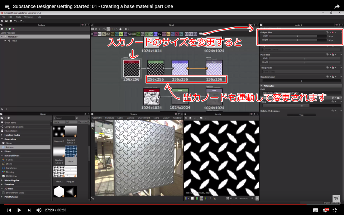Screen dimensions: 344x215
Task: Add a Warp node from the graph toolbar
Action: point(181,34)
